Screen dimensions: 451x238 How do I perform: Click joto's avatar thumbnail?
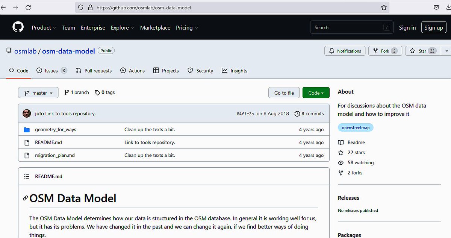click(x=27, y=114)
